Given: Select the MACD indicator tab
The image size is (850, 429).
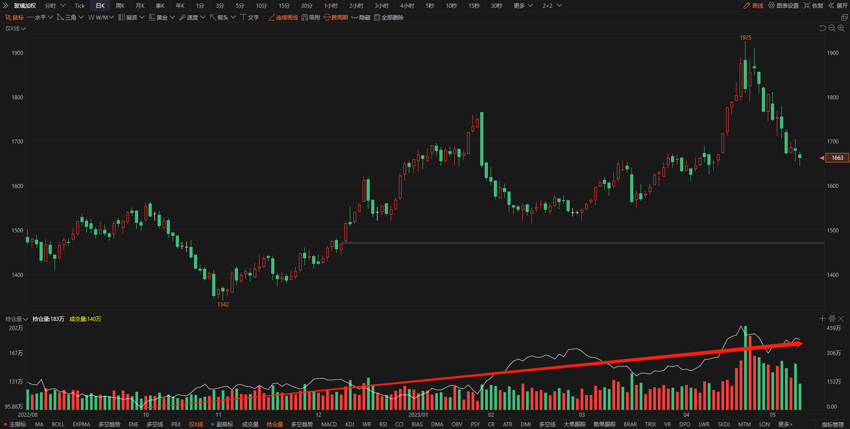Looking at the screenshot, I should pyautogui.click(x=329, y=424).
